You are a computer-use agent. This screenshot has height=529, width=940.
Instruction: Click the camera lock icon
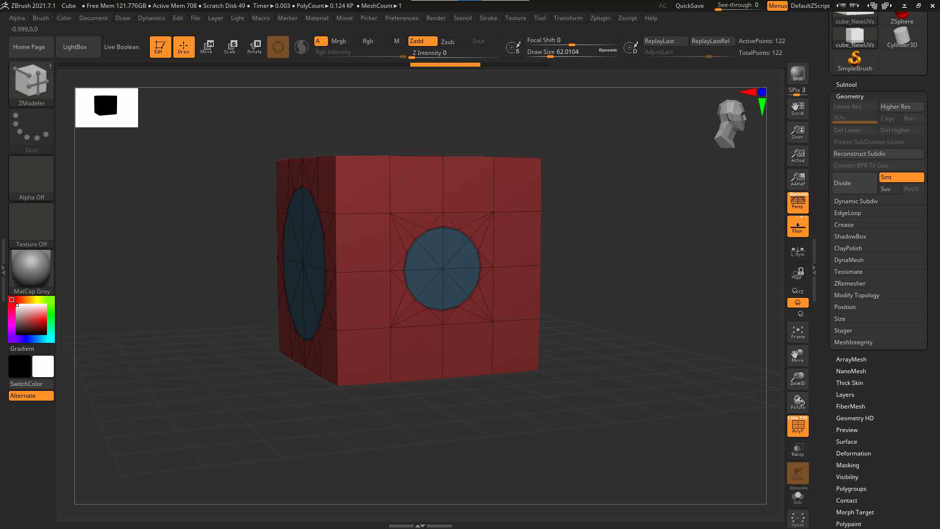coord(798,273)
